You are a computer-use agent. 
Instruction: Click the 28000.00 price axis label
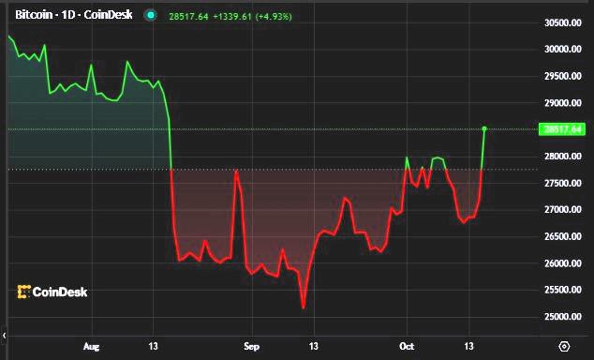coord(562,157)
